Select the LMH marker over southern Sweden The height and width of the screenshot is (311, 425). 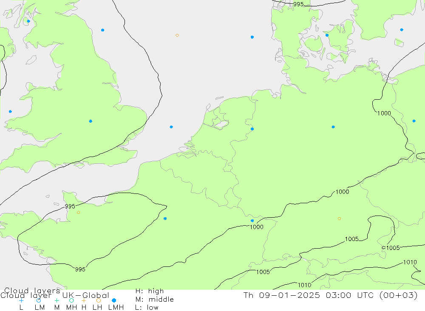point(402,30)
